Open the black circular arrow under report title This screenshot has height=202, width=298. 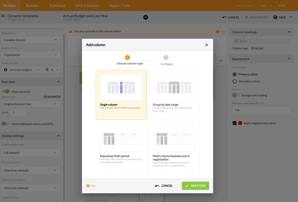(146, 17)
